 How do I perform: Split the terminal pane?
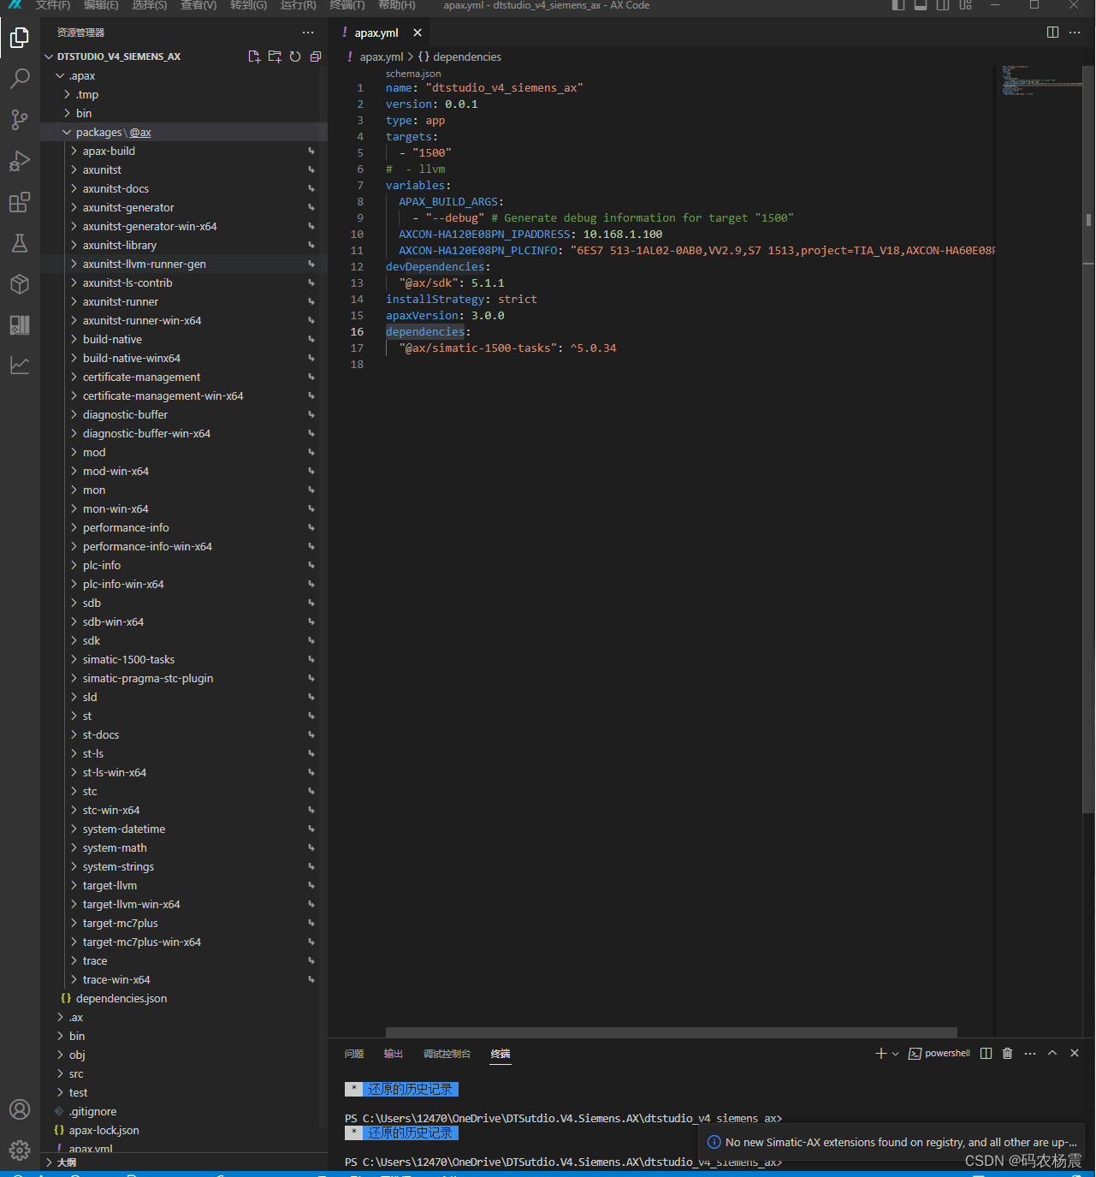986,1054
